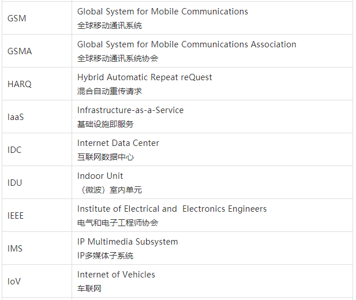
Task: Click Chinese translation '车联网'
Action: pos(89,288)
